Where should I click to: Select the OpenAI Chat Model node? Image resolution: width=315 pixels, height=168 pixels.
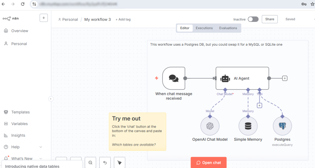[x=210, y=126]
